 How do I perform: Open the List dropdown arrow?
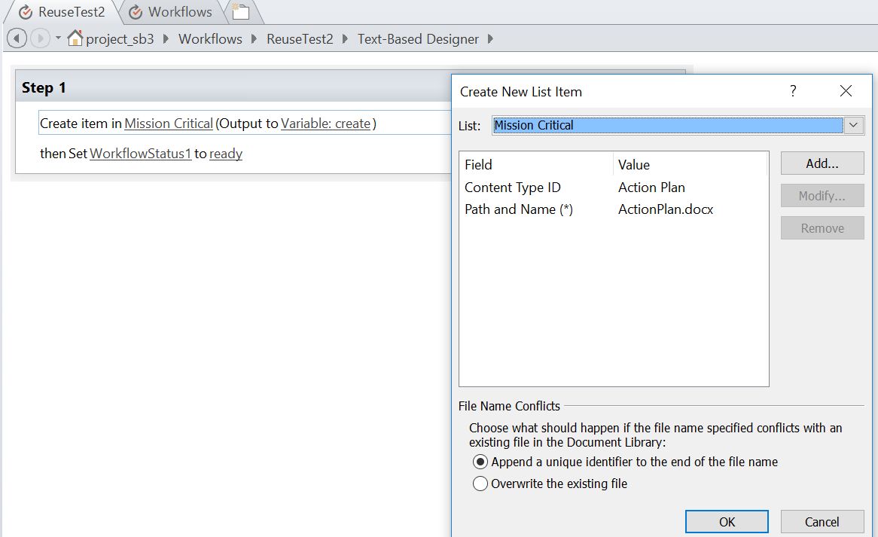(853, 125)
